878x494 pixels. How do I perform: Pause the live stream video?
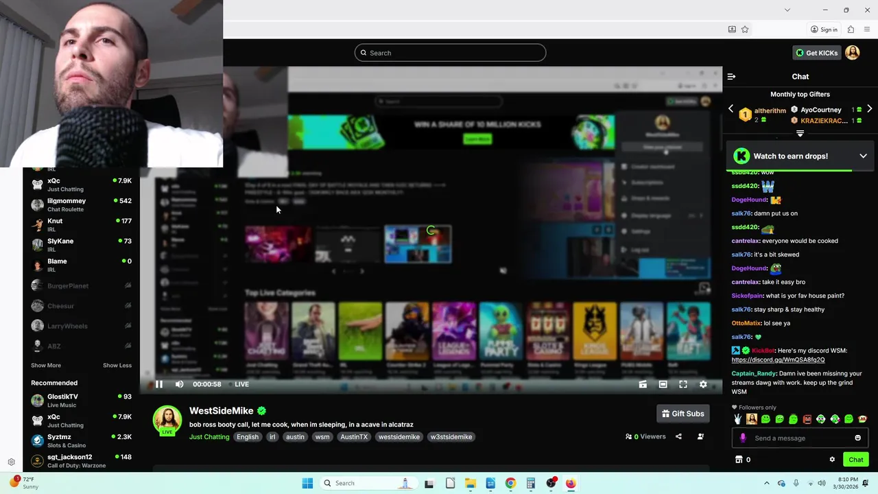[x=158, y=384]
